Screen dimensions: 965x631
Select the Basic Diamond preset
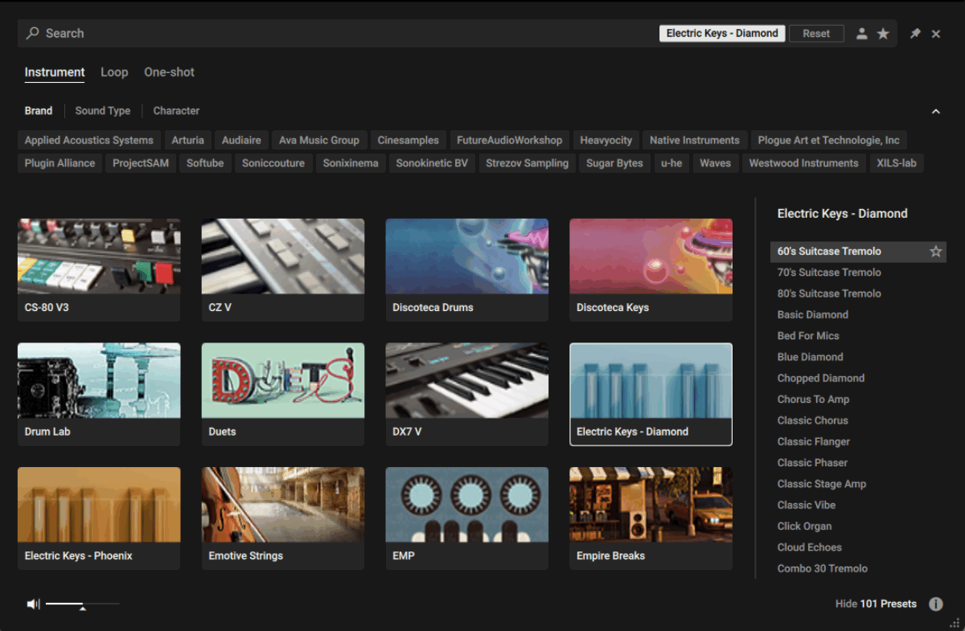(858, 315)
